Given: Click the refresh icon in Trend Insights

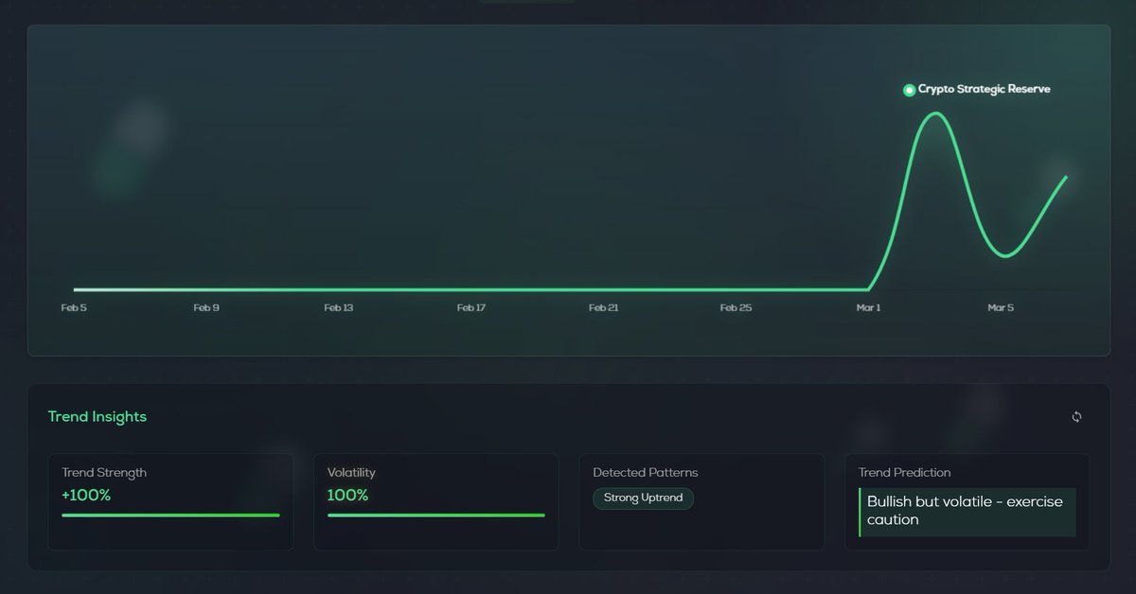Looking at the screenshot, I should click(1076, 417).
